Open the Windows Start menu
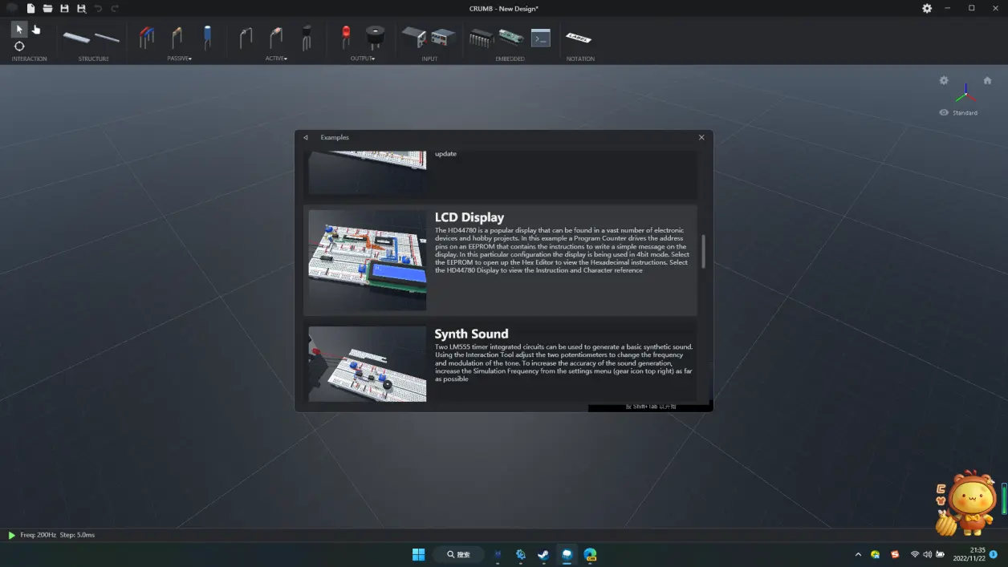Viewport: 1008px width, 567px height. point(418,554)
